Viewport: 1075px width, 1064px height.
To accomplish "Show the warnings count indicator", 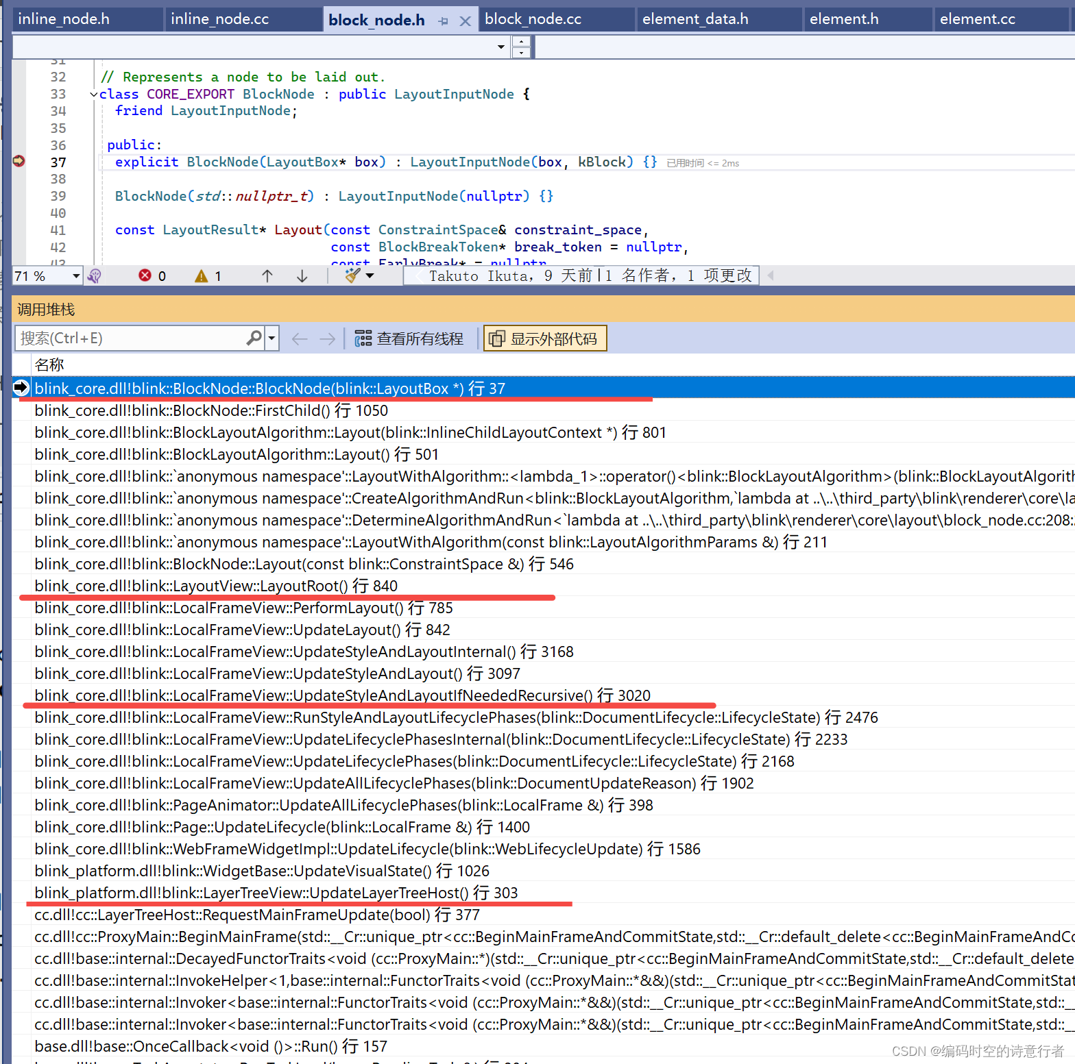I will 208,276.
